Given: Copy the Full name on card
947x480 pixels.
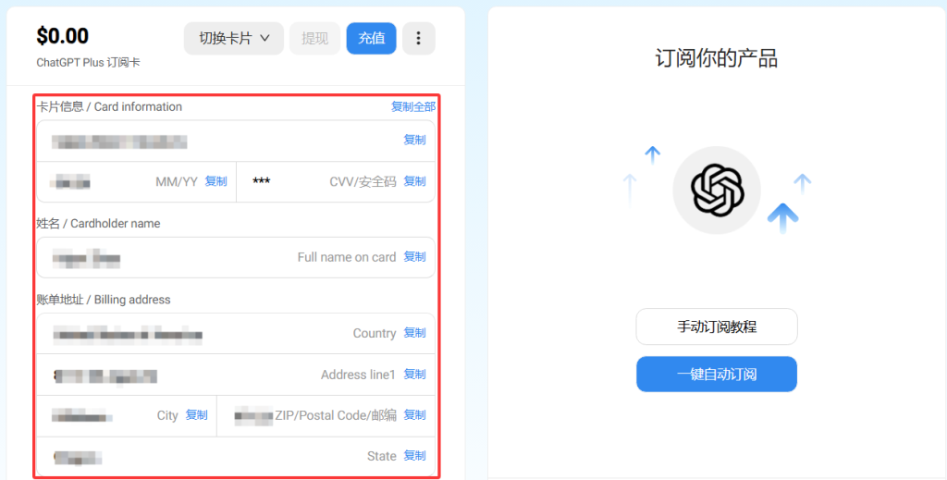Looking at the screenshot, I should (x=415, y=257).
